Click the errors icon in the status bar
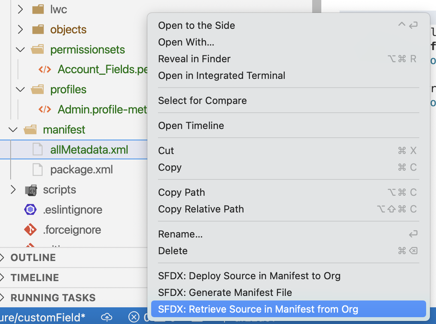Viewport: 436px width, 324px height. pyautogui.click(x=134, y=317)
